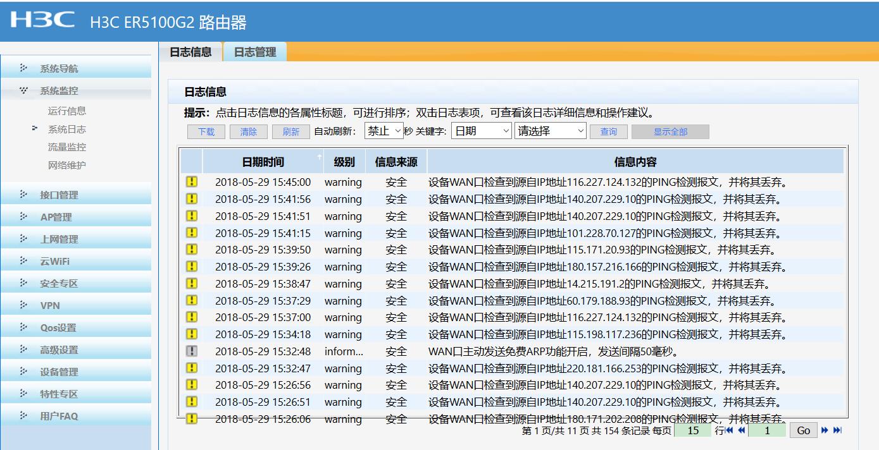Click warning icon of 15:41:51 log entry
879x450 pixels.
[192, 216]
